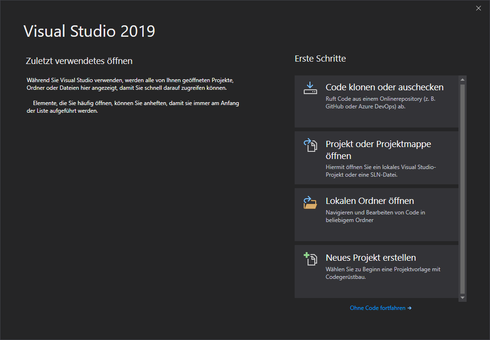The width and height of the screenshot is (490, 340).
Task: Click the Zuletzt verwendetes öffnen heading
Action: [x=79, y=61]
